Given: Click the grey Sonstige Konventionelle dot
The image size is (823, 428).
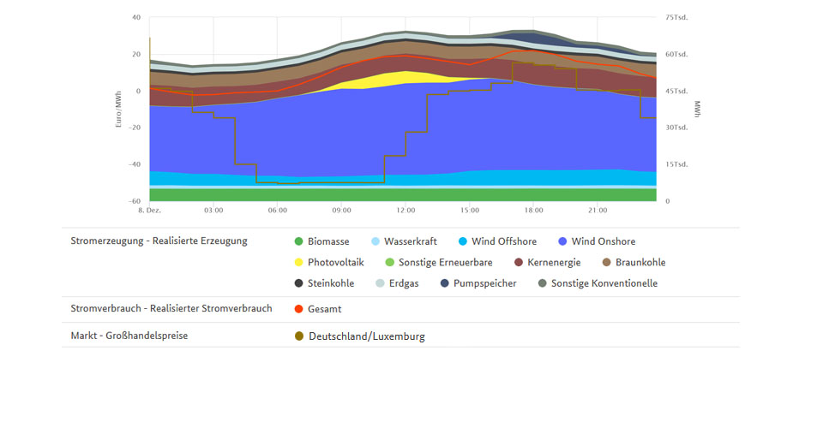Looking at the screenshot, I should click(x=542, y=283).
